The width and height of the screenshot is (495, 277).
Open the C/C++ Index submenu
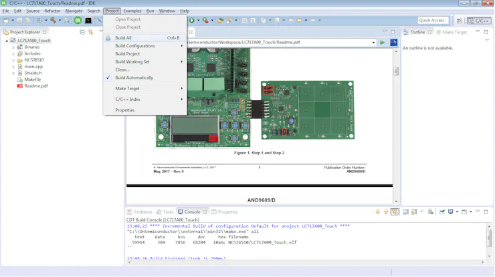tap(145, 99)
